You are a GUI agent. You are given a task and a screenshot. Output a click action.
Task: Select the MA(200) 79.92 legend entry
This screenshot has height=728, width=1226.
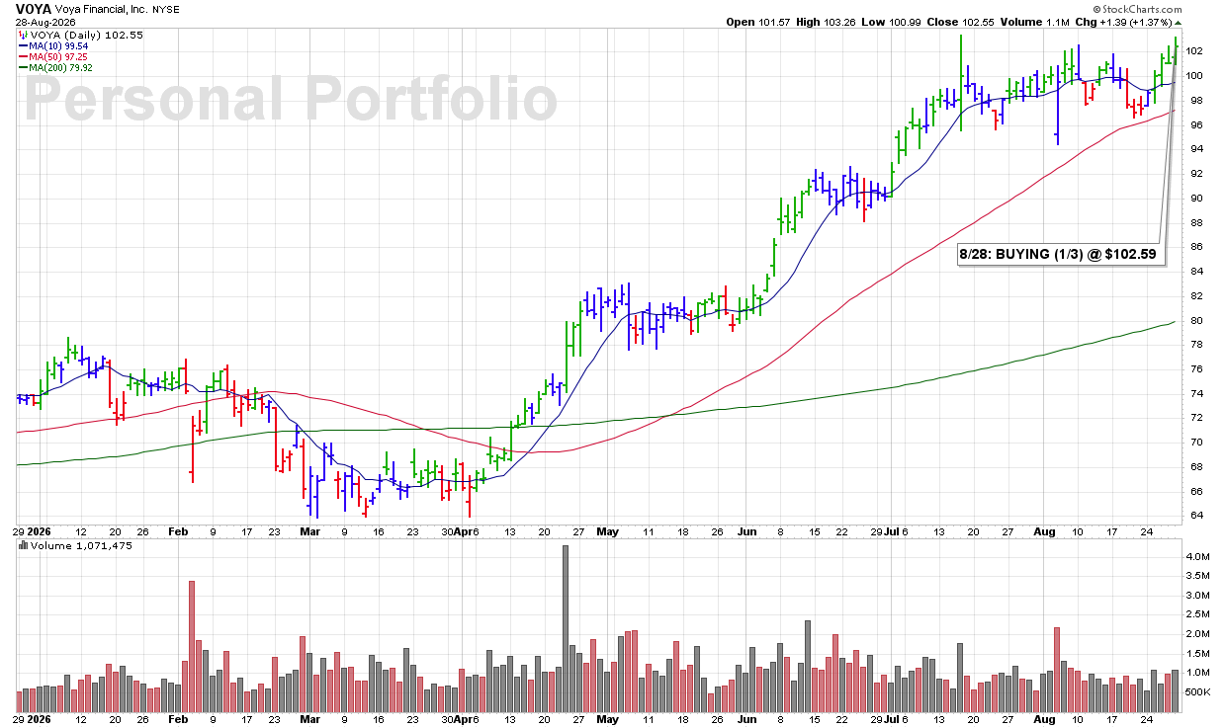pos(61,68)
